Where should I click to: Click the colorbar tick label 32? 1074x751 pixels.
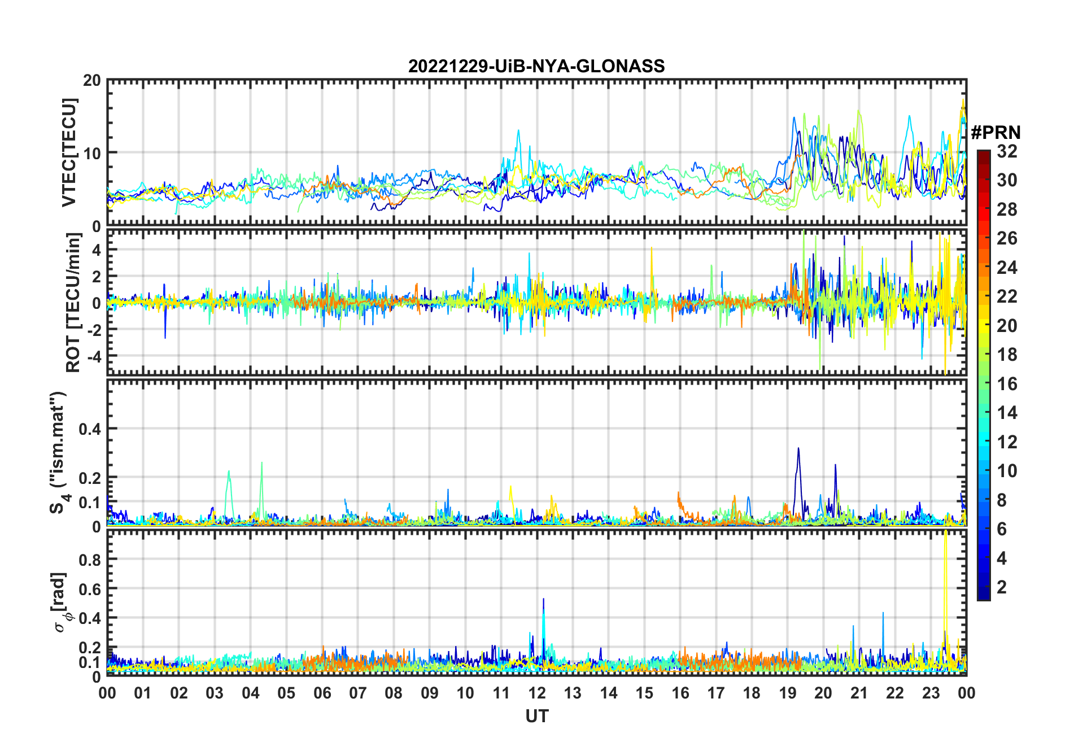pyautogui.click(x=1007, y=151)
